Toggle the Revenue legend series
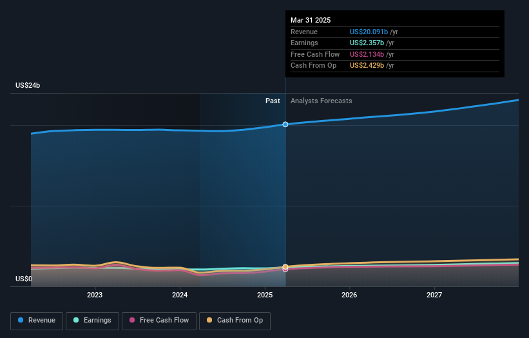 point(37,321)
